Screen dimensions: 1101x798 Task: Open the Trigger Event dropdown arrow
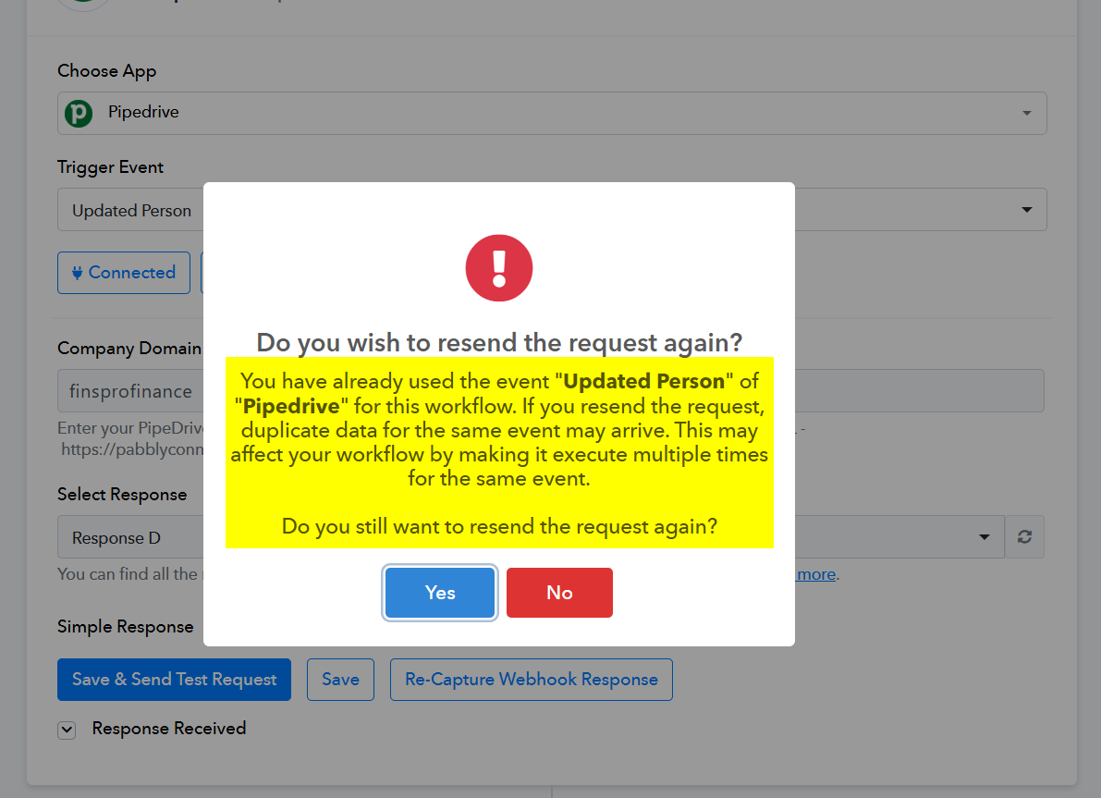pos(1026,209)
